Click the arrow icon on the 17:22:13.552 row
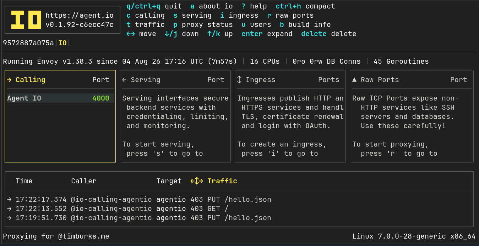Viewport: 479px width, 246px height. [10, 209]
